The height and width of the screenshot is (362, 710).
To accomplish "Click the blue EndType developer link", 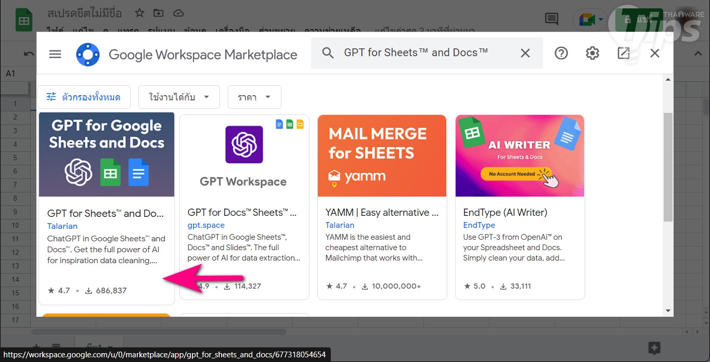I will point(479,225).
